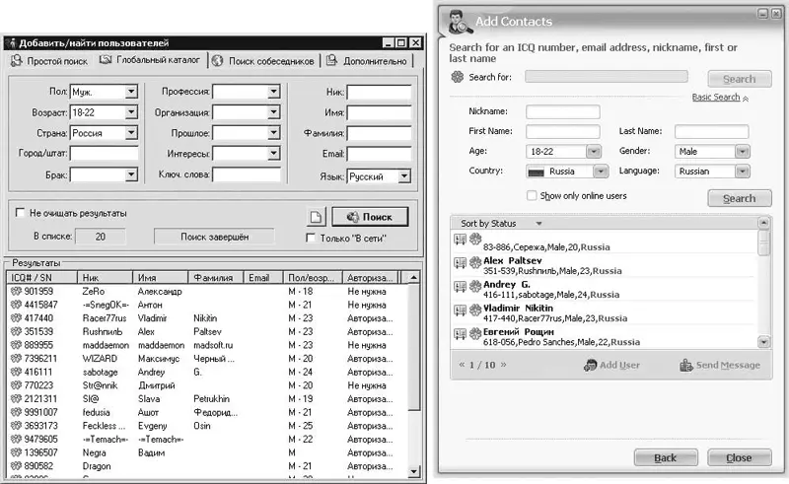Screen dimensions: 789x484
Task: Toggle the Только "В сети" checkbox
Action: tap(311, 238)
